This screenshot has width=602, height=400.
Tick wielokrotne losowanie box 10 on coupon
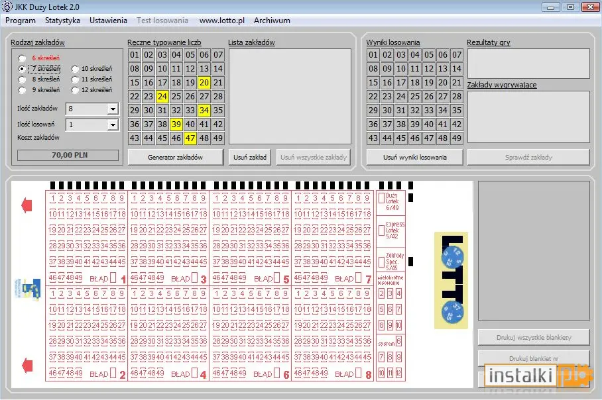398,325
